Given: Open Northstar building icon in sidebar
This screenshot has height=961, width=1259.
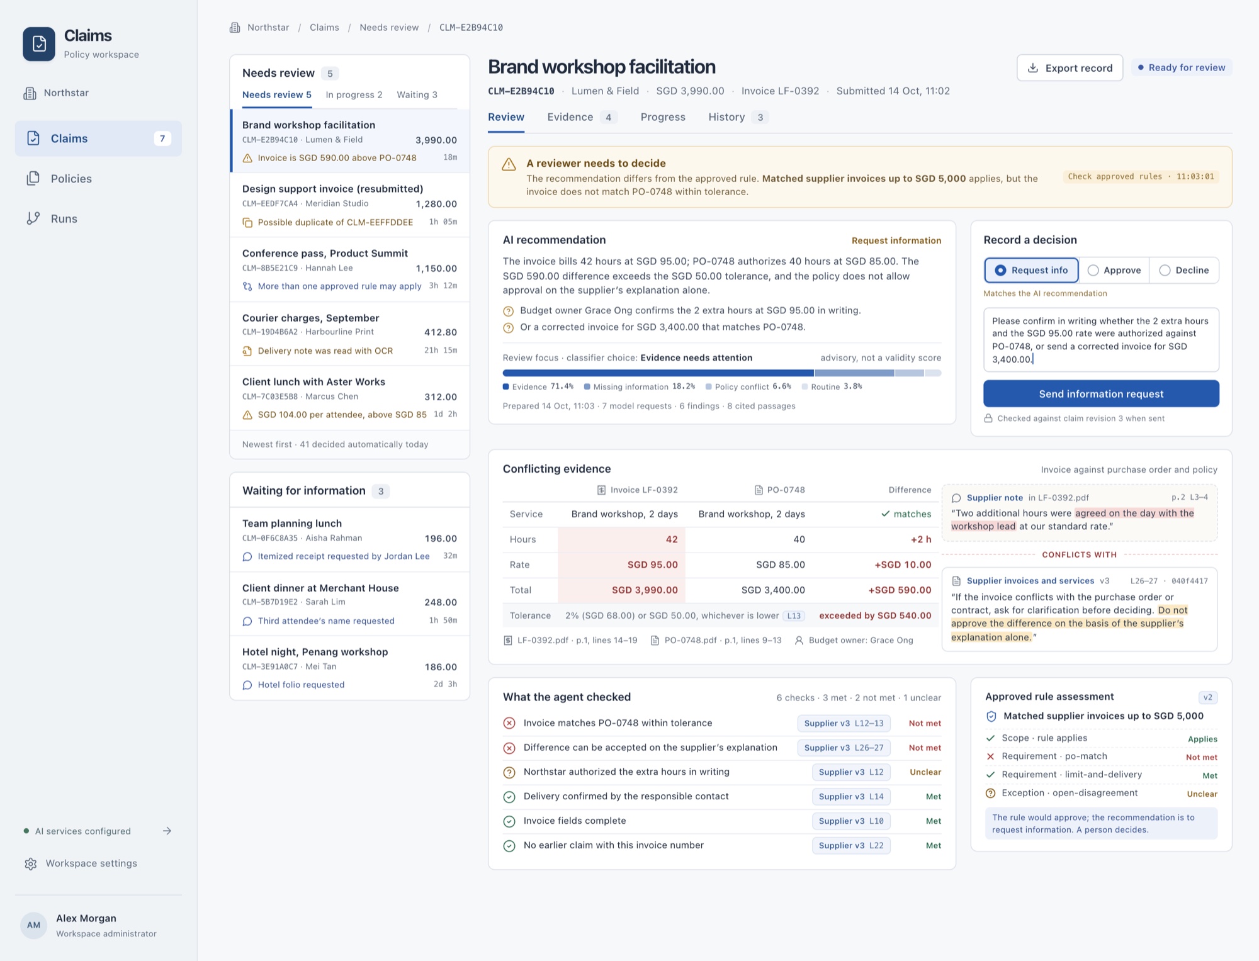Looking at the screenshot, I should pyautogui.click(x=30, y=93).
